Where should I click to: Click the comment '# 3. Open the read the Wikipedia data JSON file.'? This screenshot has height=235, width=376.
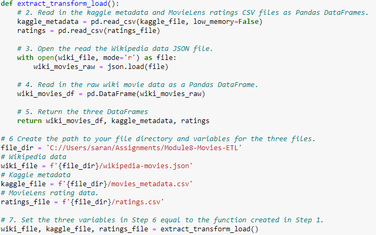115,49
